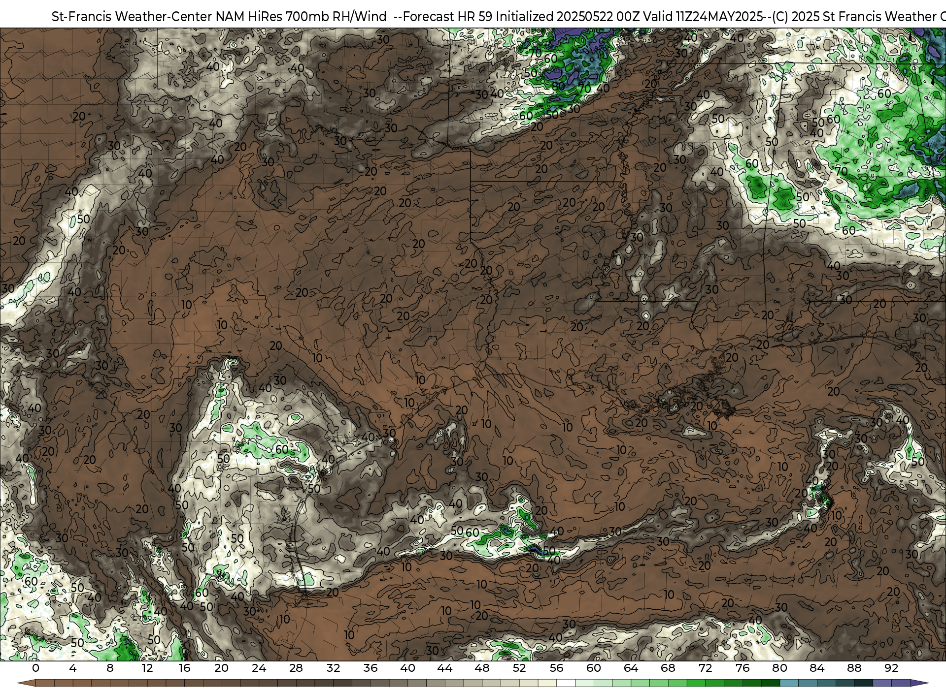946x689 pixels.
Task: Click the colorbar label "56"
Action: [557, 668]
